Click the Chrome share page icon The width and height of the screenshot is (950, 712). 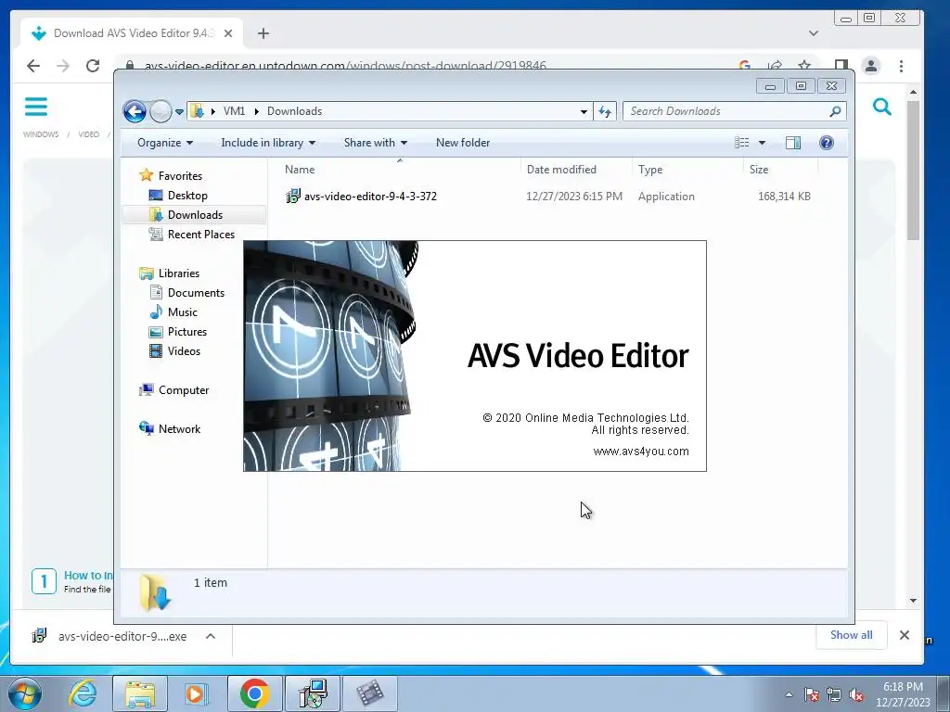775,66
